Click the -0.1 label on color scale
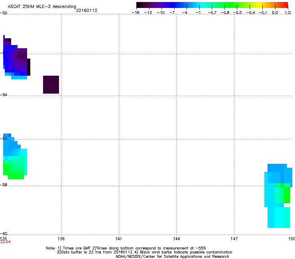 pyautogui.click(x=263, y=13)
